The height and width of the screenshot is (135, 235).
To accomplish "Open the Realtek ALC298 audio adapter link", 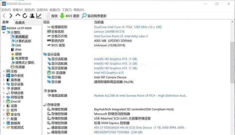I will (x=141, y=96).
